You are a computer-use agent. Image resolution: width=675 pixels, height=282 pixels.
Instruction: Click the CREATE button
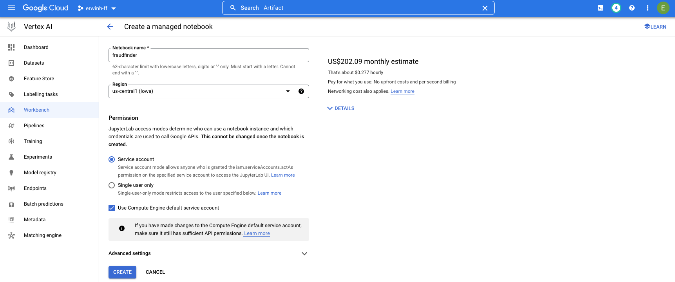pyautogui.click(x=122, y=272)
